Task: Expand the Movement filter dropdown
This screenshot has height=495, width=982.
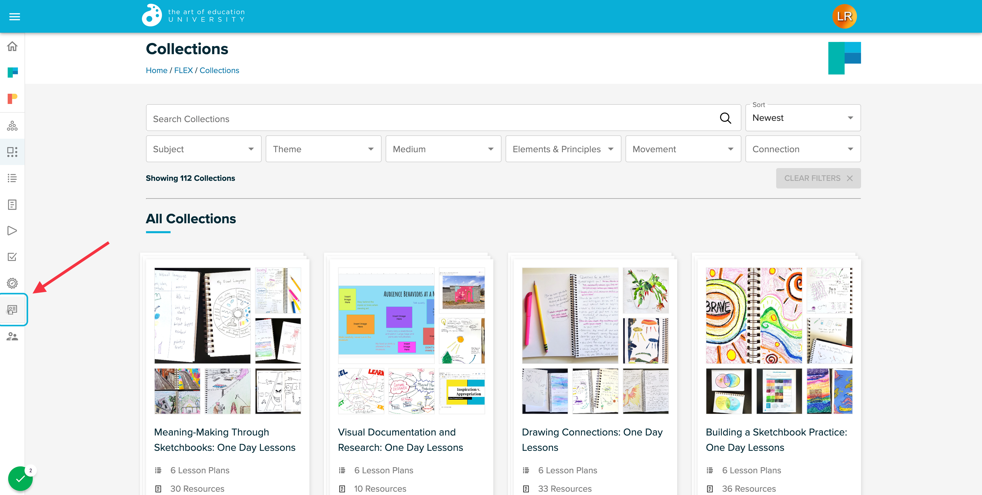Action: point(683,149)
